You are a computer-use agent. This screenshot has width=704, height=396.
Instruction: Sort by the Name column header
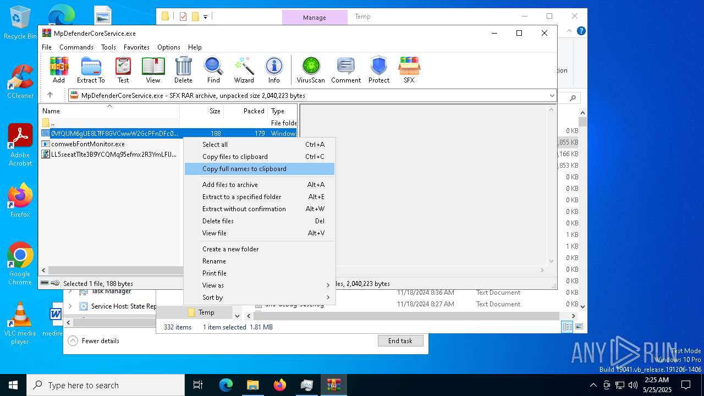(x=109, y=111)
